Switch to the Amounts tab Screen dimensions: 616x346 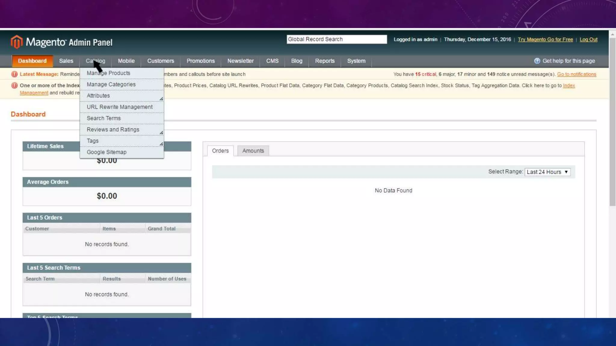253,151
